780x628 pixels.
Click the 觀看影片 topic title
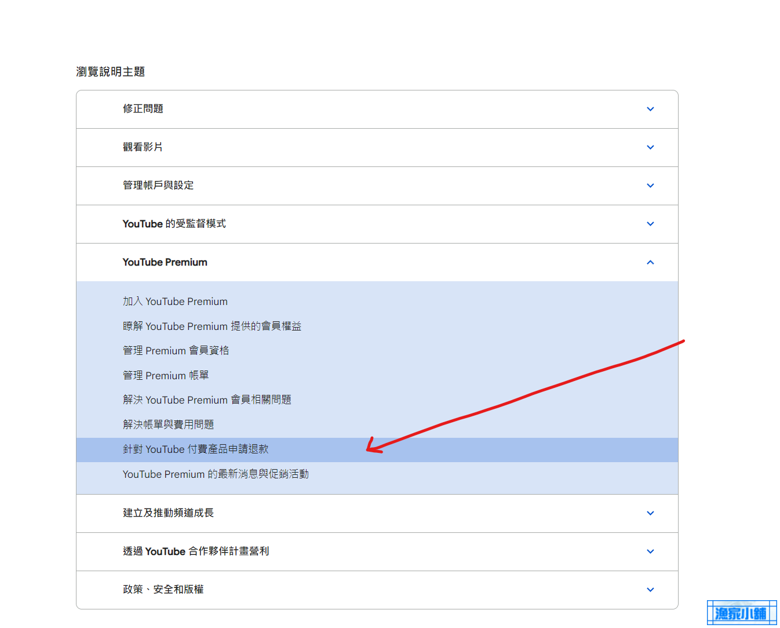143,147
